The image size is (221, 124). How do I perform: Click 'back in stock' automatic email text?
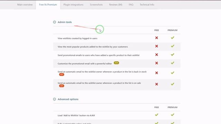102,72
